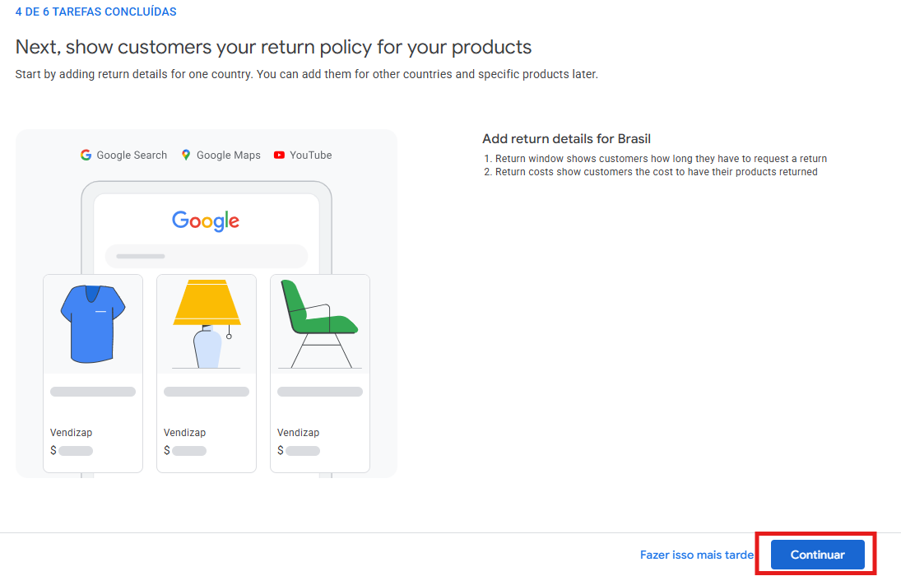The width and height of the screenshot is (901, 576).
Task: Click the Google Search label text
Action: point(132,155)
